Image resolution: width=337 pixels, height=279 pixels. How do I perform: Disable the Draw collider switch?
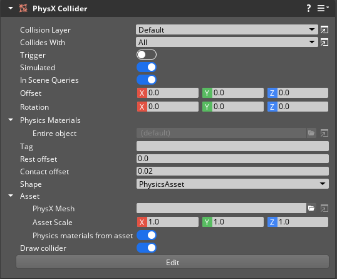(x=147, y=248)
